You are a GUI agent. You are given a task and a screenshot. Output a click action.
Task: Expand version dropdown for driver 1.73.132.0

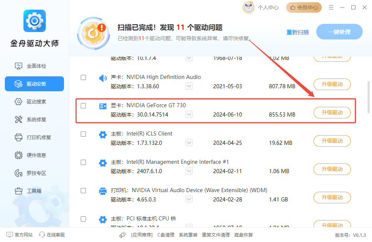(189, 143)
